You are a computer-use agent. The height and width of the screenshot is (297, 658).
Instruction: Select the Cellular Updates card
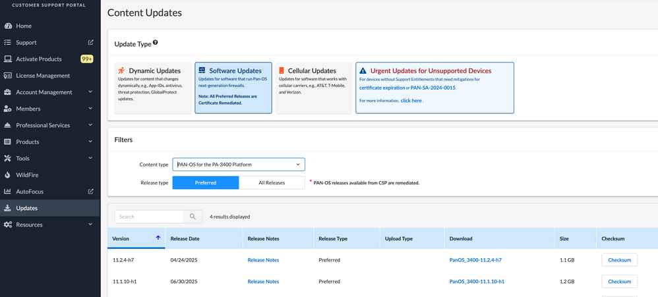click(314, 88)
